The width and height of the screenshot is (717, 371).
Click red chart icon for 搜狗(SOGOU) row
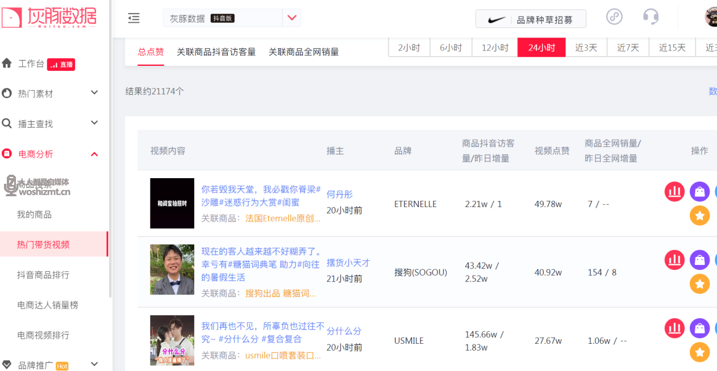point(675,260)
